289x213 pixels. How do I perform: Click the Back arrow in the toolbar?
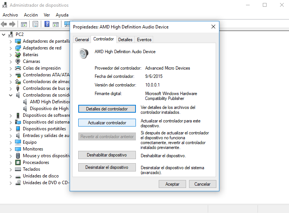click(4, 24)
